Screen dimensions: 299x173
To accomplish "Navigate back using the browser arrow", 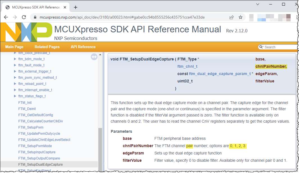I will pos(6,17).
